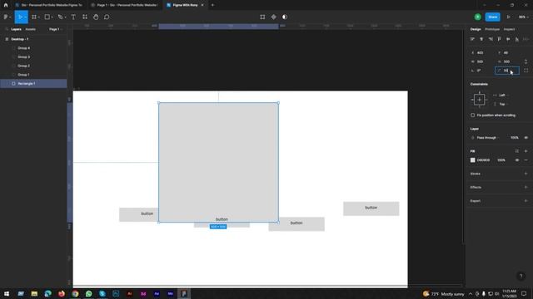This screenshot has height=299, width=533.
Task: Click the Create component icon
Action: point(274,17)
